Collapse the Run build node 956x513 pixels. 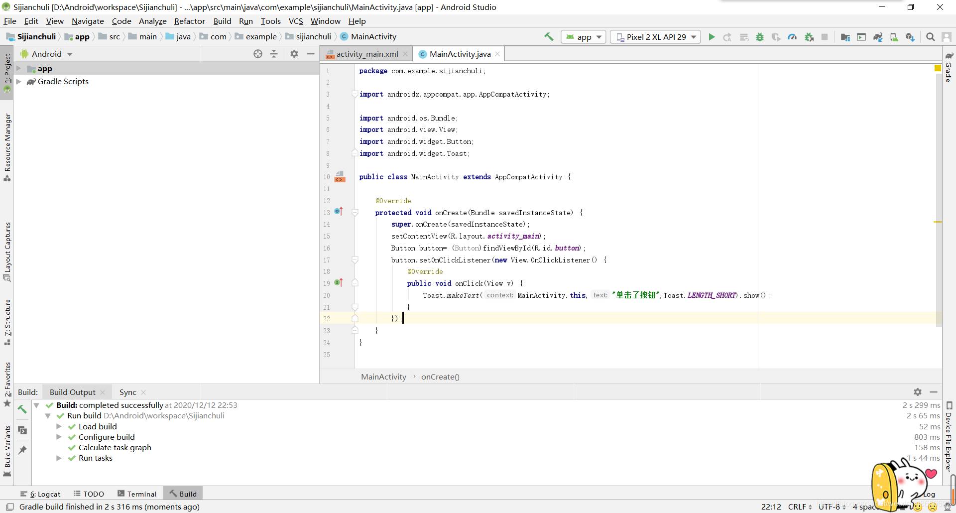[48, 416]
